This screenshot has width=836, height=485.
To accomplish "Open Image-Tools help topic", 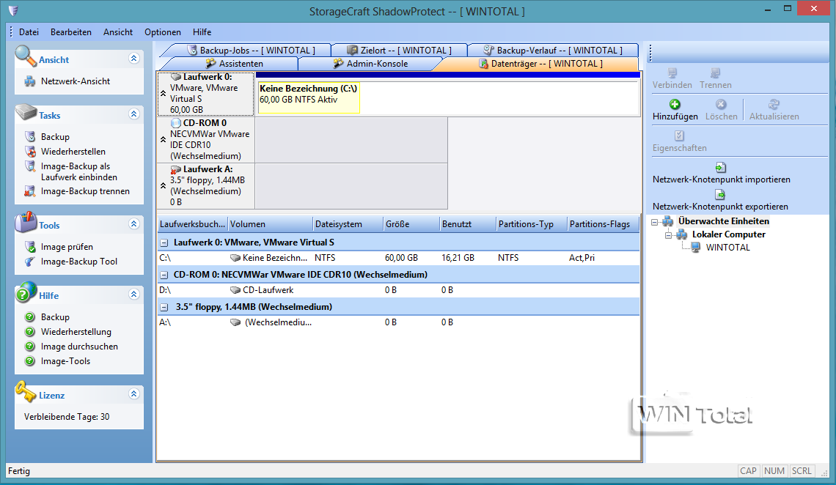I will coord(65,361).
